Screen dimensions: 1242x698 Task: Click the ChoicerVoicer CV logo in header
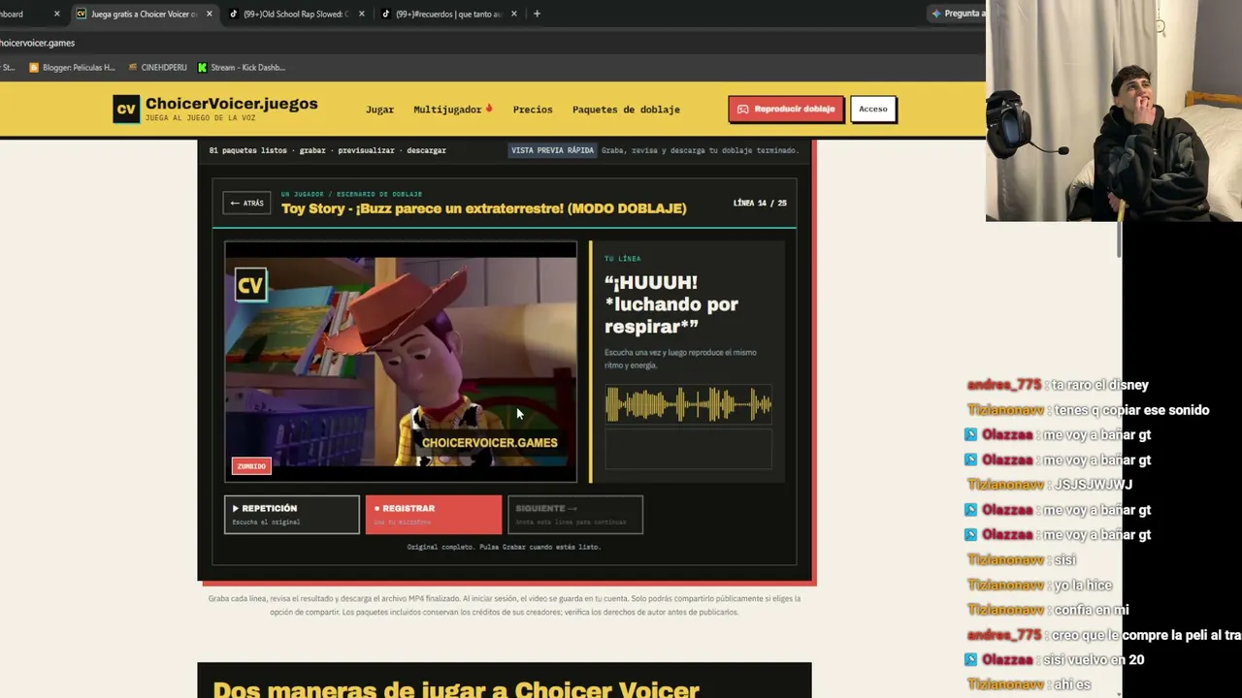point(126,110)
